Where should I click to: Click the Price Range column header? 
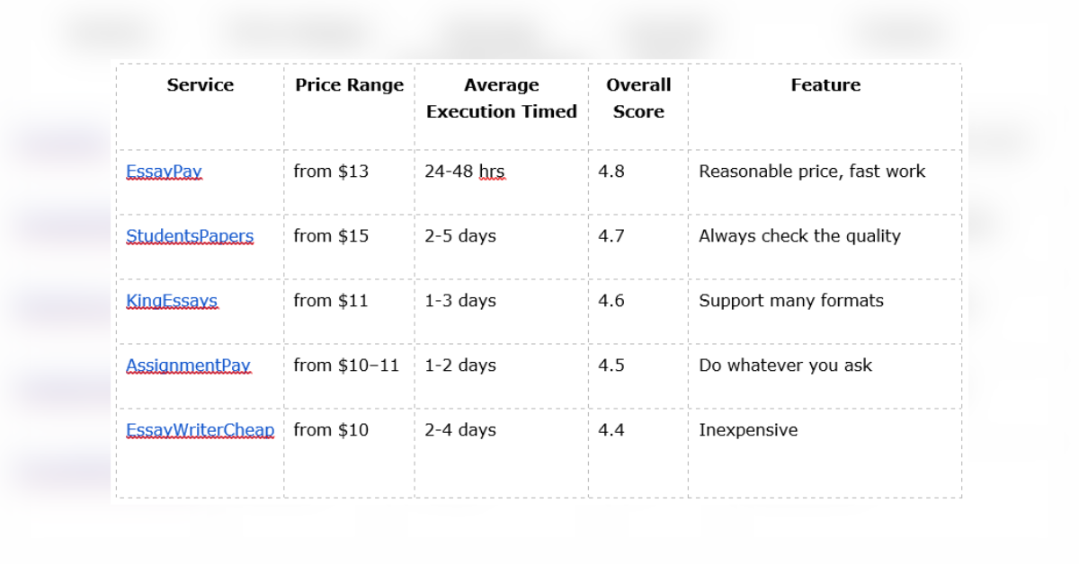[x=349, y=85]
